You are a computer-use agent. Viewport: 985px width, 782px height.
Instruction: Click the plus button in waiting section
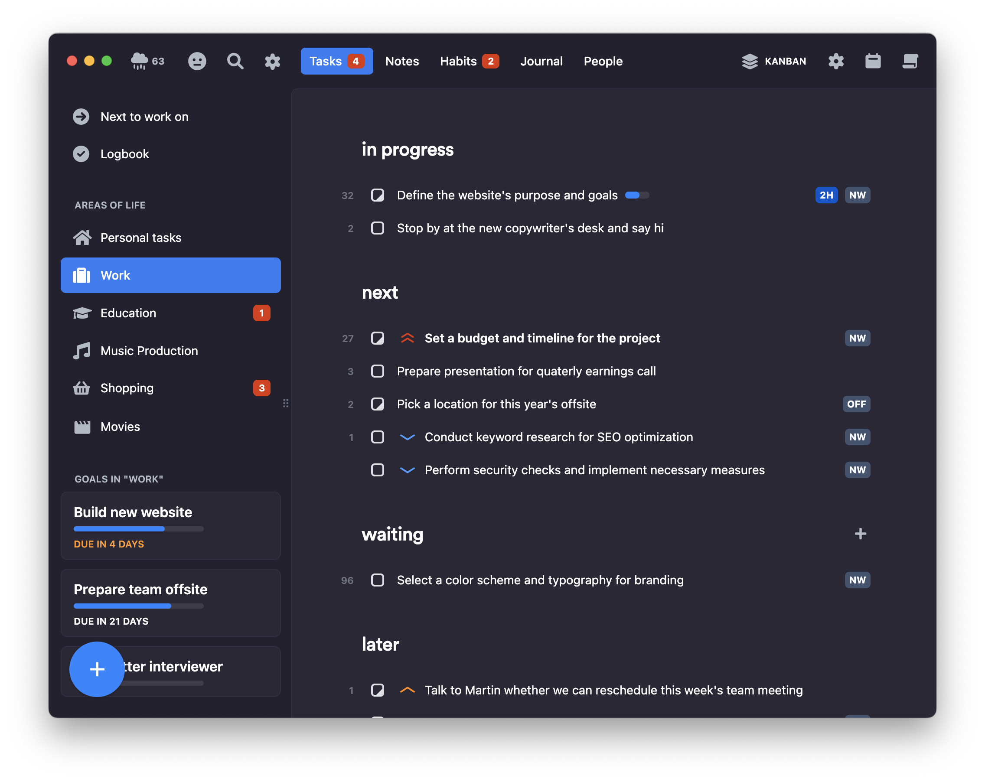[860, 534]
